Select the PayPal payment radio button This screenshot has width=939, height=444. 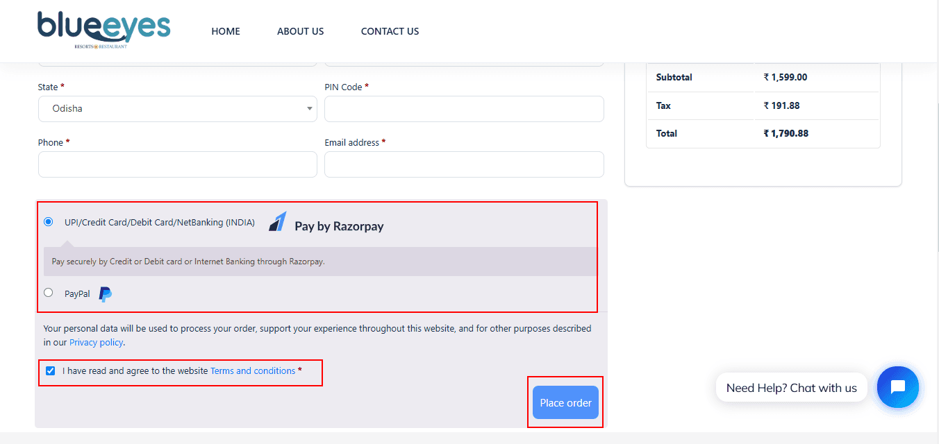tap(48, 293)
